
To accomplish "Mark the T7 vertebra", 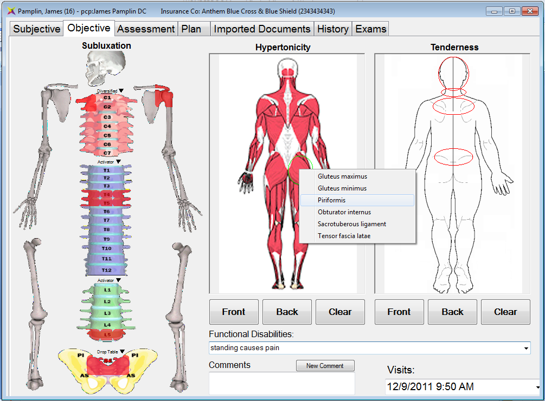I will [106, 220].
